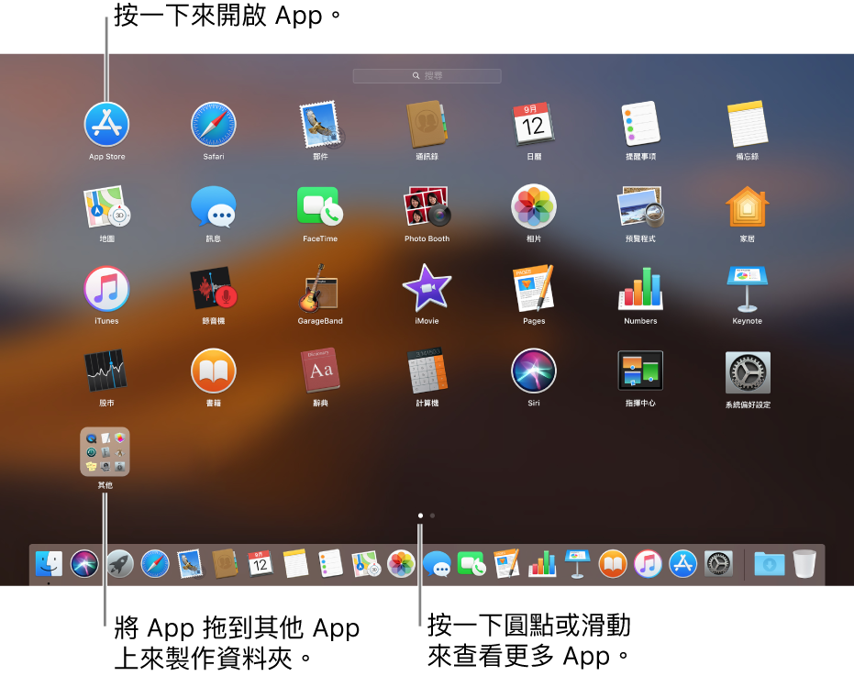Open iMovie app icon
This screenshot has height=676, width=854.
tap(427, 289)
